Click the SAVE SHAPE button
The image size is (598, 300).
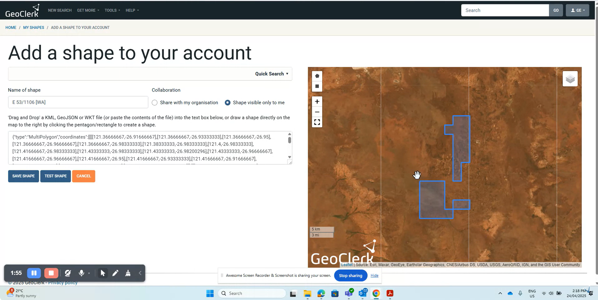click(23, 176)
